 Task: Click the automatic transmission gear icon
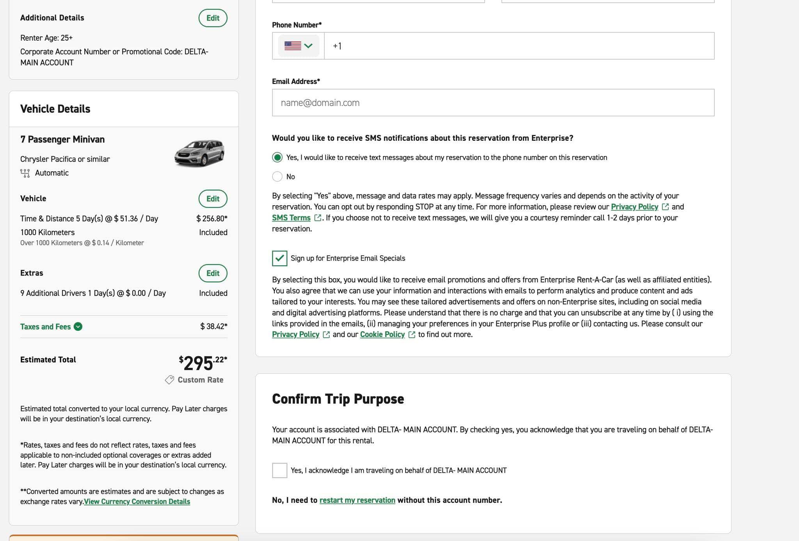(x=25, y=173)
